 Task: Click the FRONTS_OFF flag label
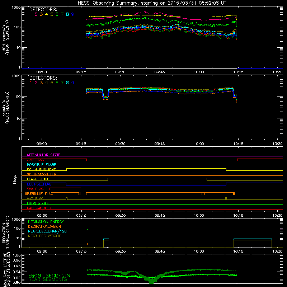tap(38, 203)
